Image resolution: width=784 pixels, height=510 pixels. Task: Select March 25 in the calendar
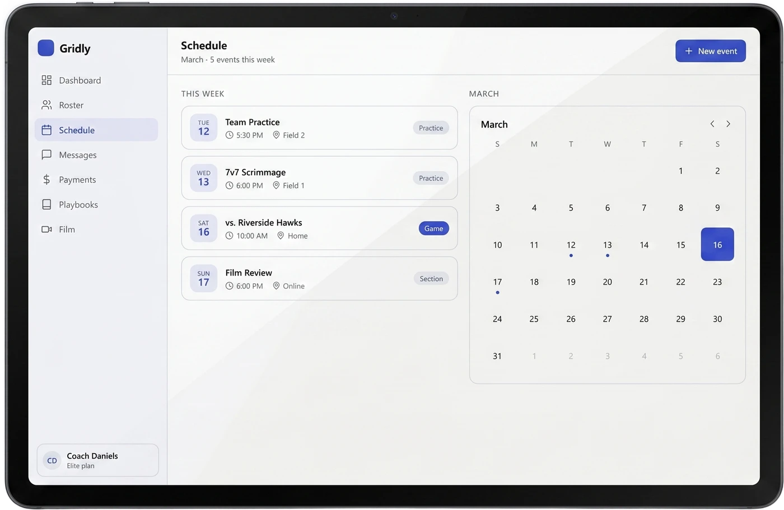tap(534, 319)
